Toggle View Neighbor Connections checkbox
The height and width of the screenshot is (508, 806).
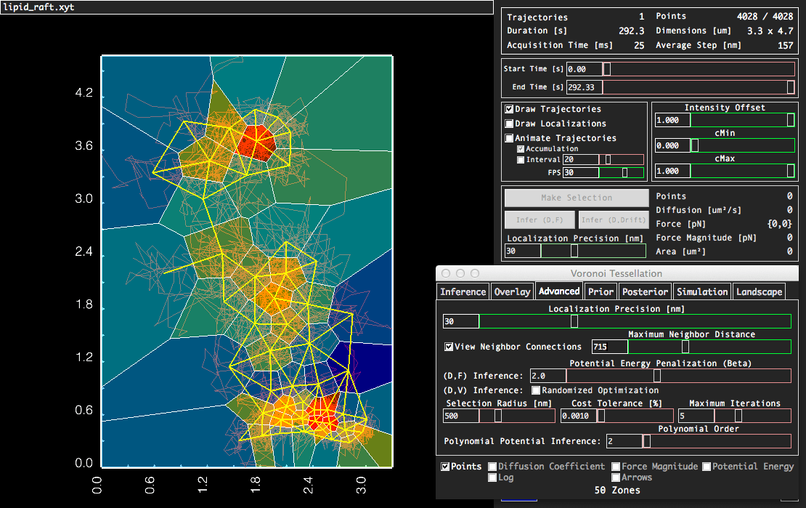tap(449, 347)
